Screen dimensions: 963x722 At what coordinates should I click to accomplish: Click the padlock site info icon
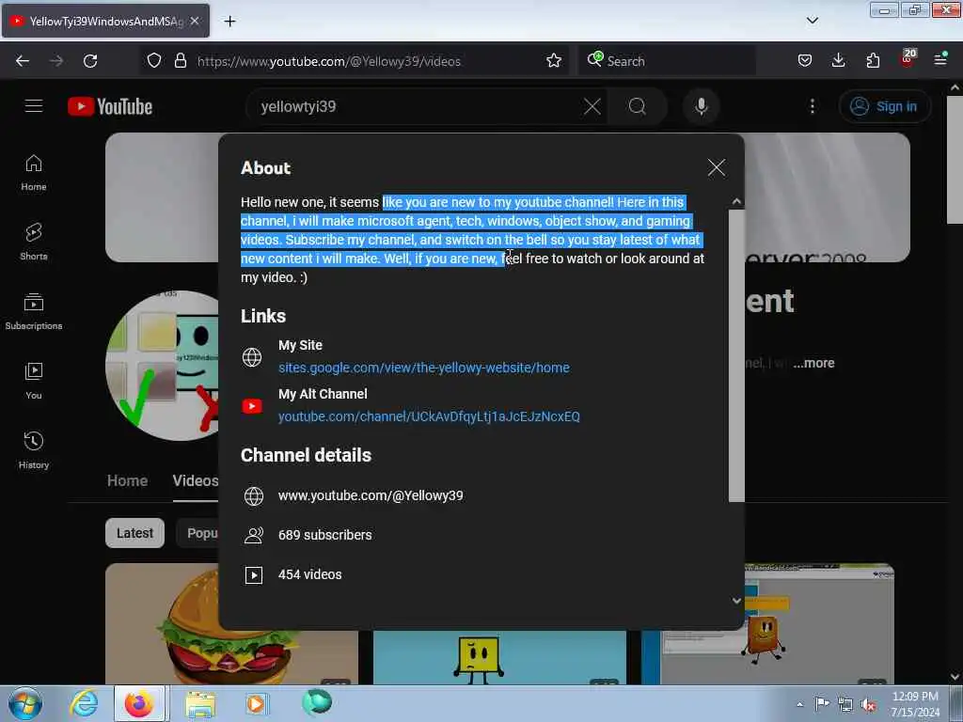coord(180,61)
